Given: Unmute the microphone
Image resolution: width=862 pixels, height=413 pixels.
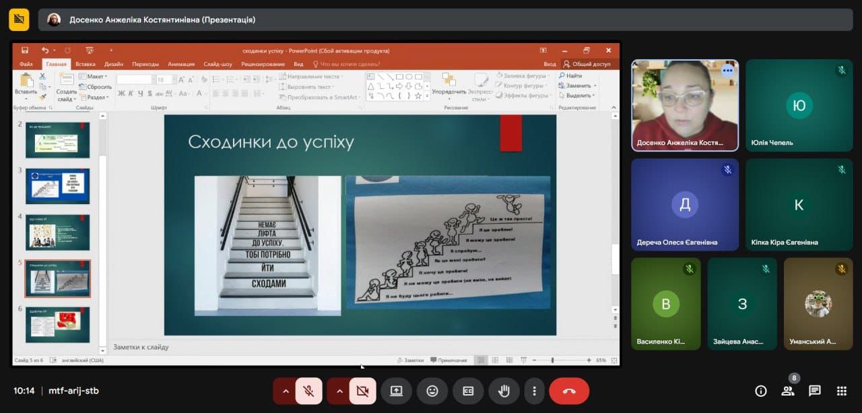Looking at the screenshot, I should coord(308,391).
